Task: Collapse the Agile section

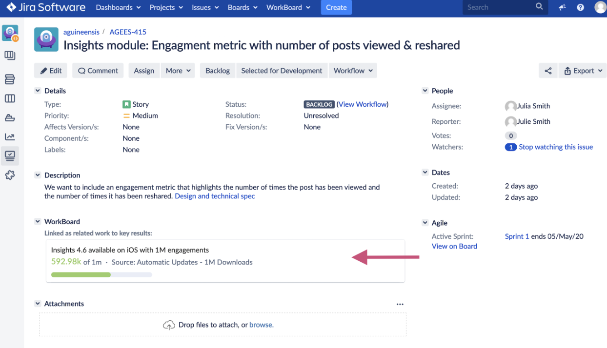Action: coord(425,223)
